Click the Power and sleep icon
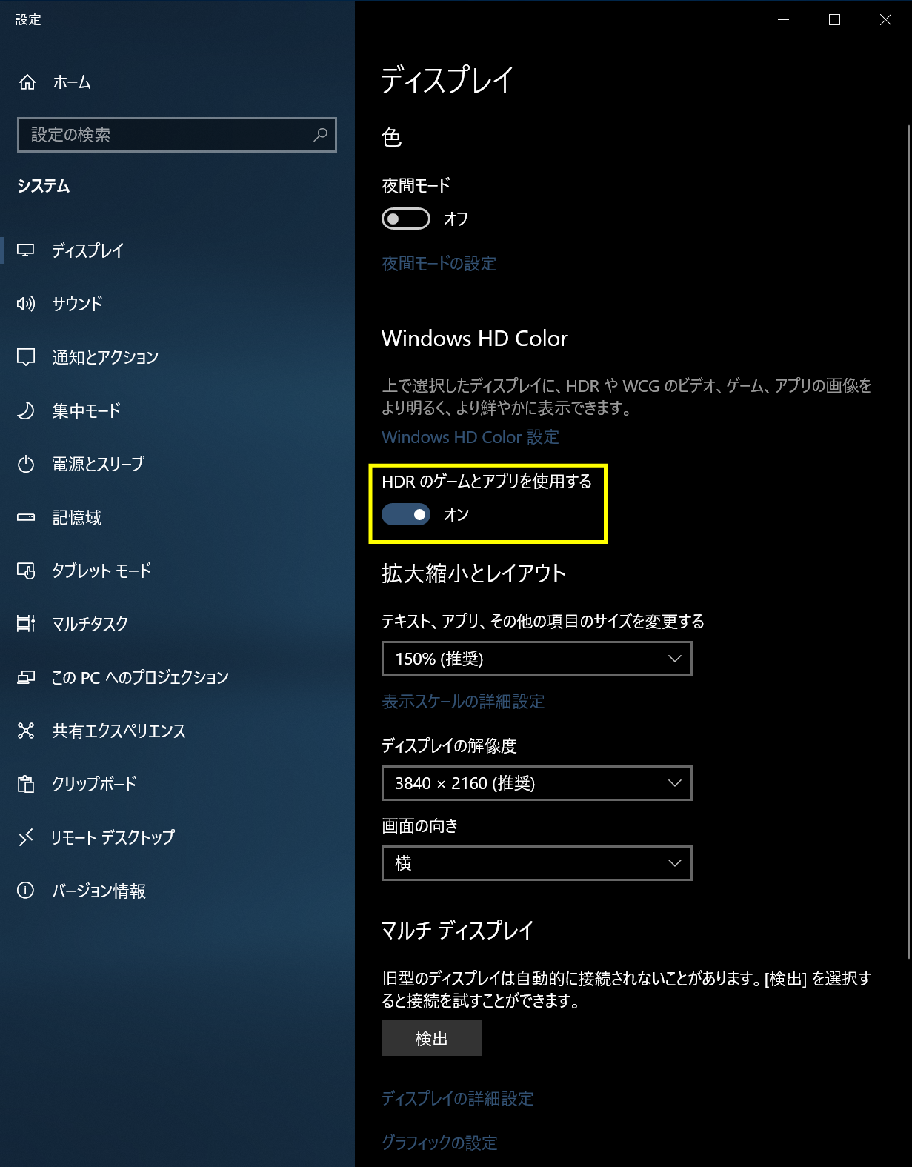 click(26, 464)
